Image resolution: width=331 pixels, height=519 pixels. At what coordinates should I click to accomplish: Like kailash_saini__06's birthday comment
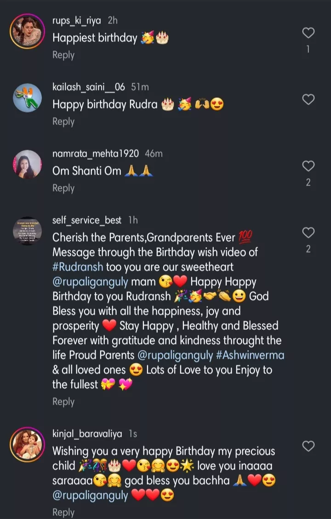click(308, 99)
